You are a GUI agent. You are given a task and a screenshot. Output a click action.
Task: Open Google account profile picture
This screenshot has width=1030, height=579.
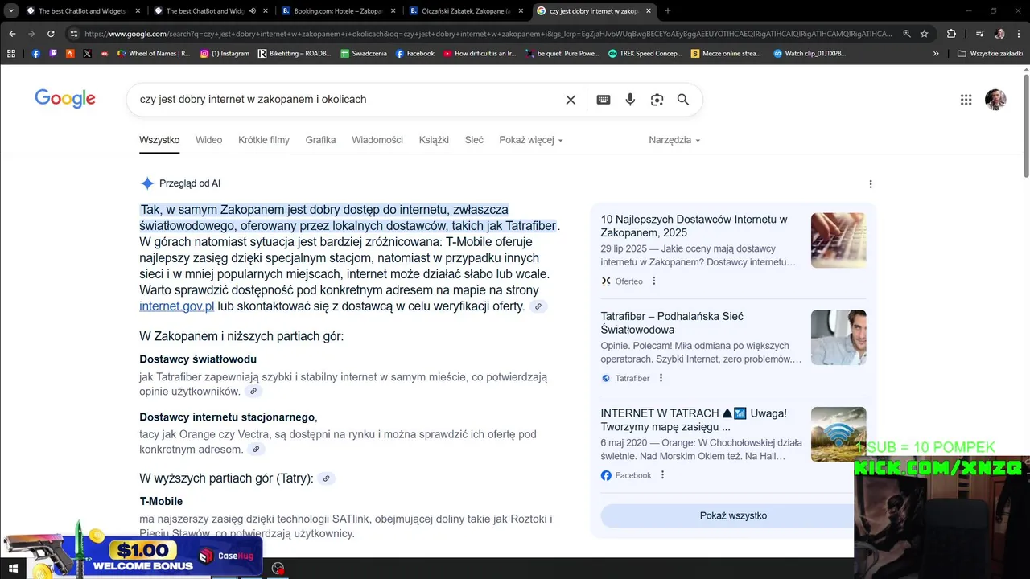995,100
